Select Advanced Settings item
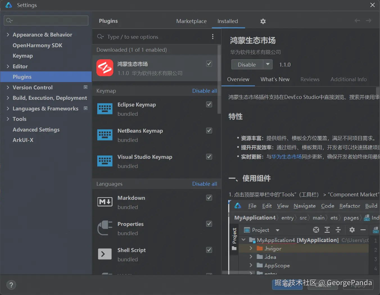This screenshot has width=380, height=295. (36, 130)
